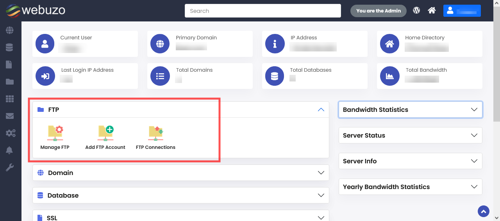
Task: Click the scroll-to-top arrow button
Action: click(x=484, y=211)
